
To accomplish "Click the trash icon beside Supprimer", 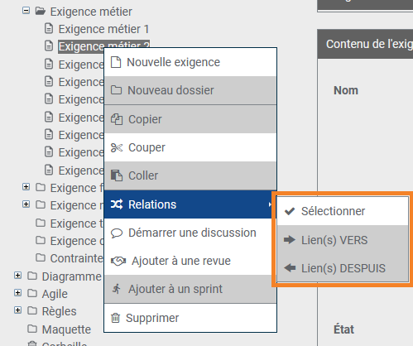I will click(115, 318).
